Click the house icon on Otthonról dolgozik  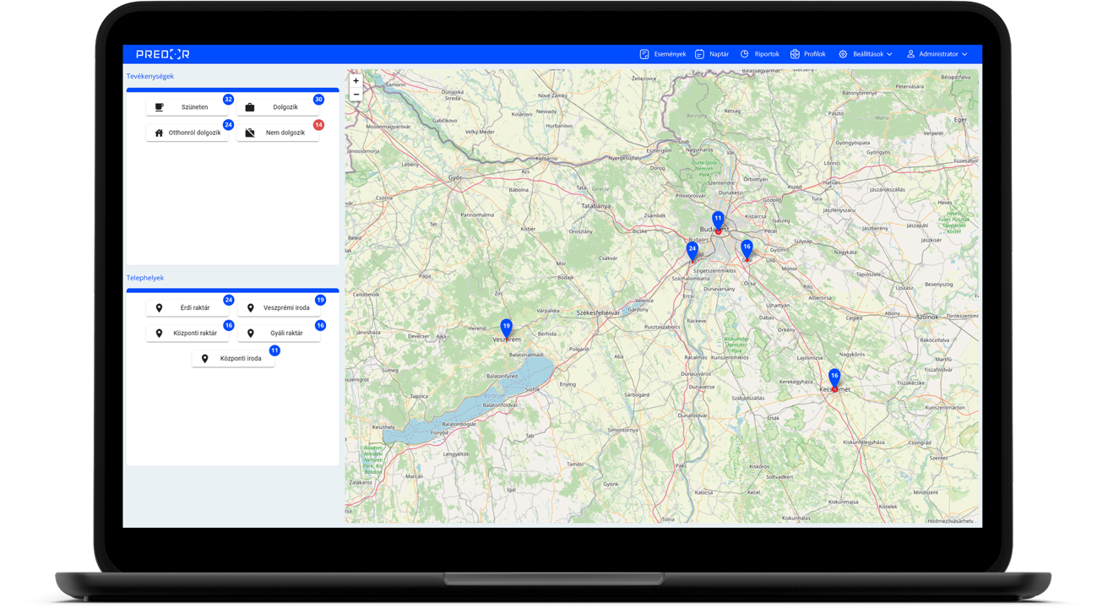point(159,133)
